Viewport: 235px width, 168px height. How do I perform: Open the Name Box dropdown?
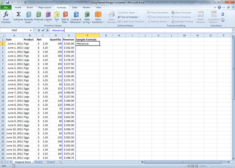click(x=31, y=30)
